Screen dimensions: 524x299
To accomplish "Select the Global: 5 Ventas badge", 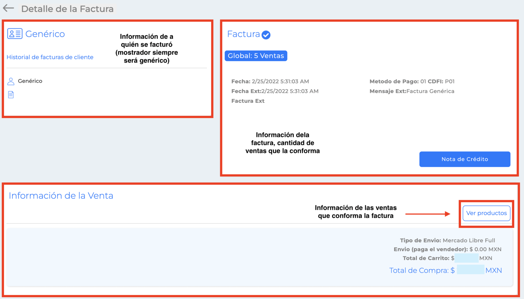I will pyautogui.click(x=256, y=56).
